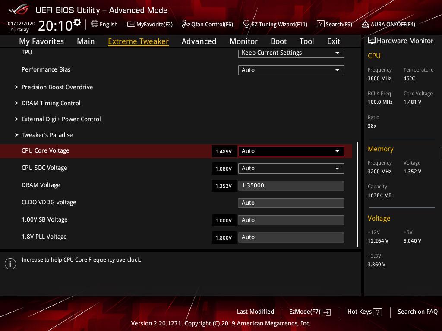Click the 1.00V SB Voltage field
Viewport: 442px width, 331px height.
click(291, 220)
